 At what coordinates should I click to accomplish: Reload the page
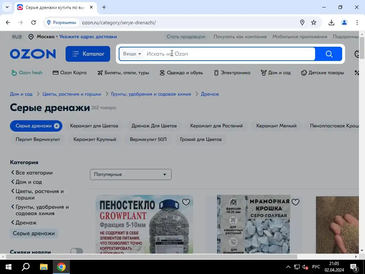(x=34, y=22)
